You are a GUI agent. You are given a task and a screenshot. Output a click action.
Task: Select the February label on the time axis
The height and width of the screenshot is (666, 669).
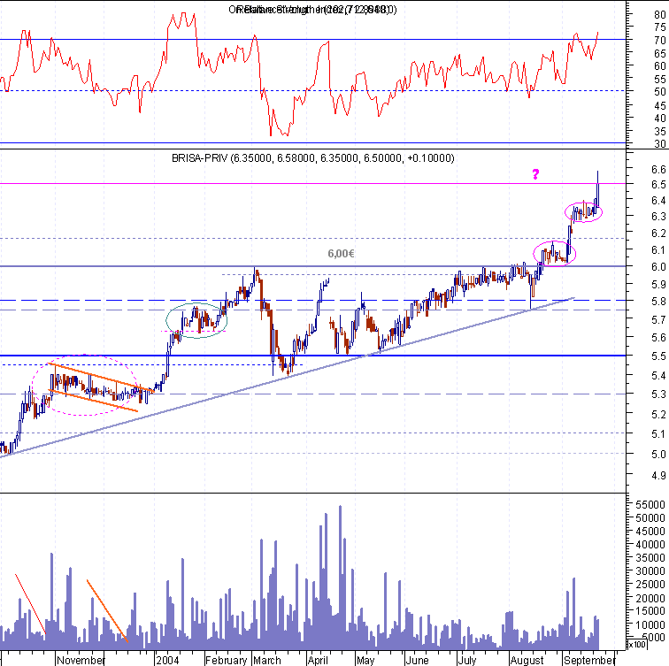click(227, 660)
